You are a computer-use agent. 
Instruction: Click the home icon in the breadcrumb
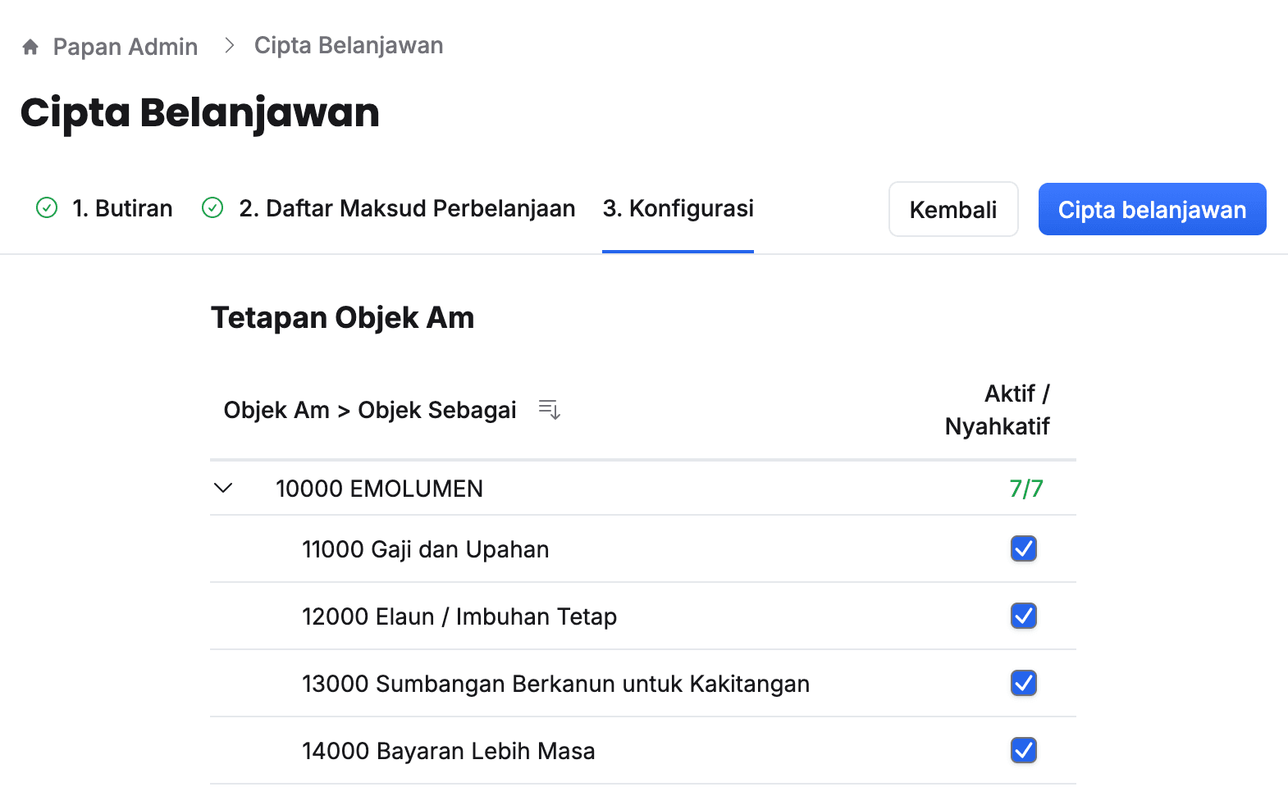point(30,47)
